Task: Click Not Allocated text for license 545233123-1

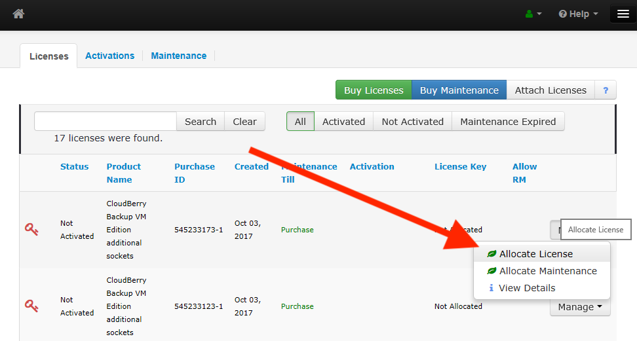Action: click(458, 306)
